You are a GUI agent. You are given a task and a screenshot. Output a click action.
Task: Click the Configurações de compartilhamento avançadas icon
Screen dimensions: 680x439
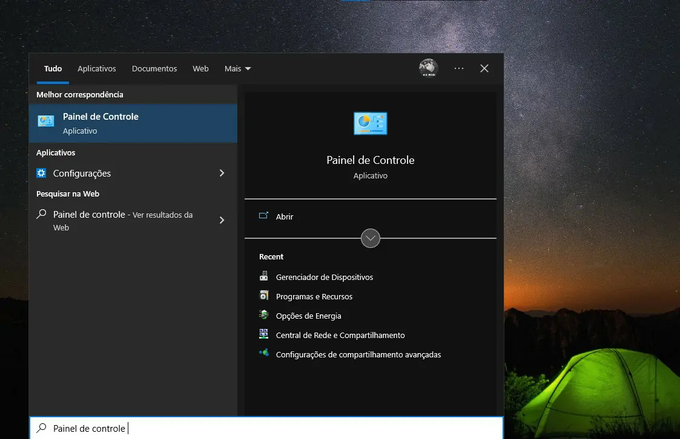(263, 353)
